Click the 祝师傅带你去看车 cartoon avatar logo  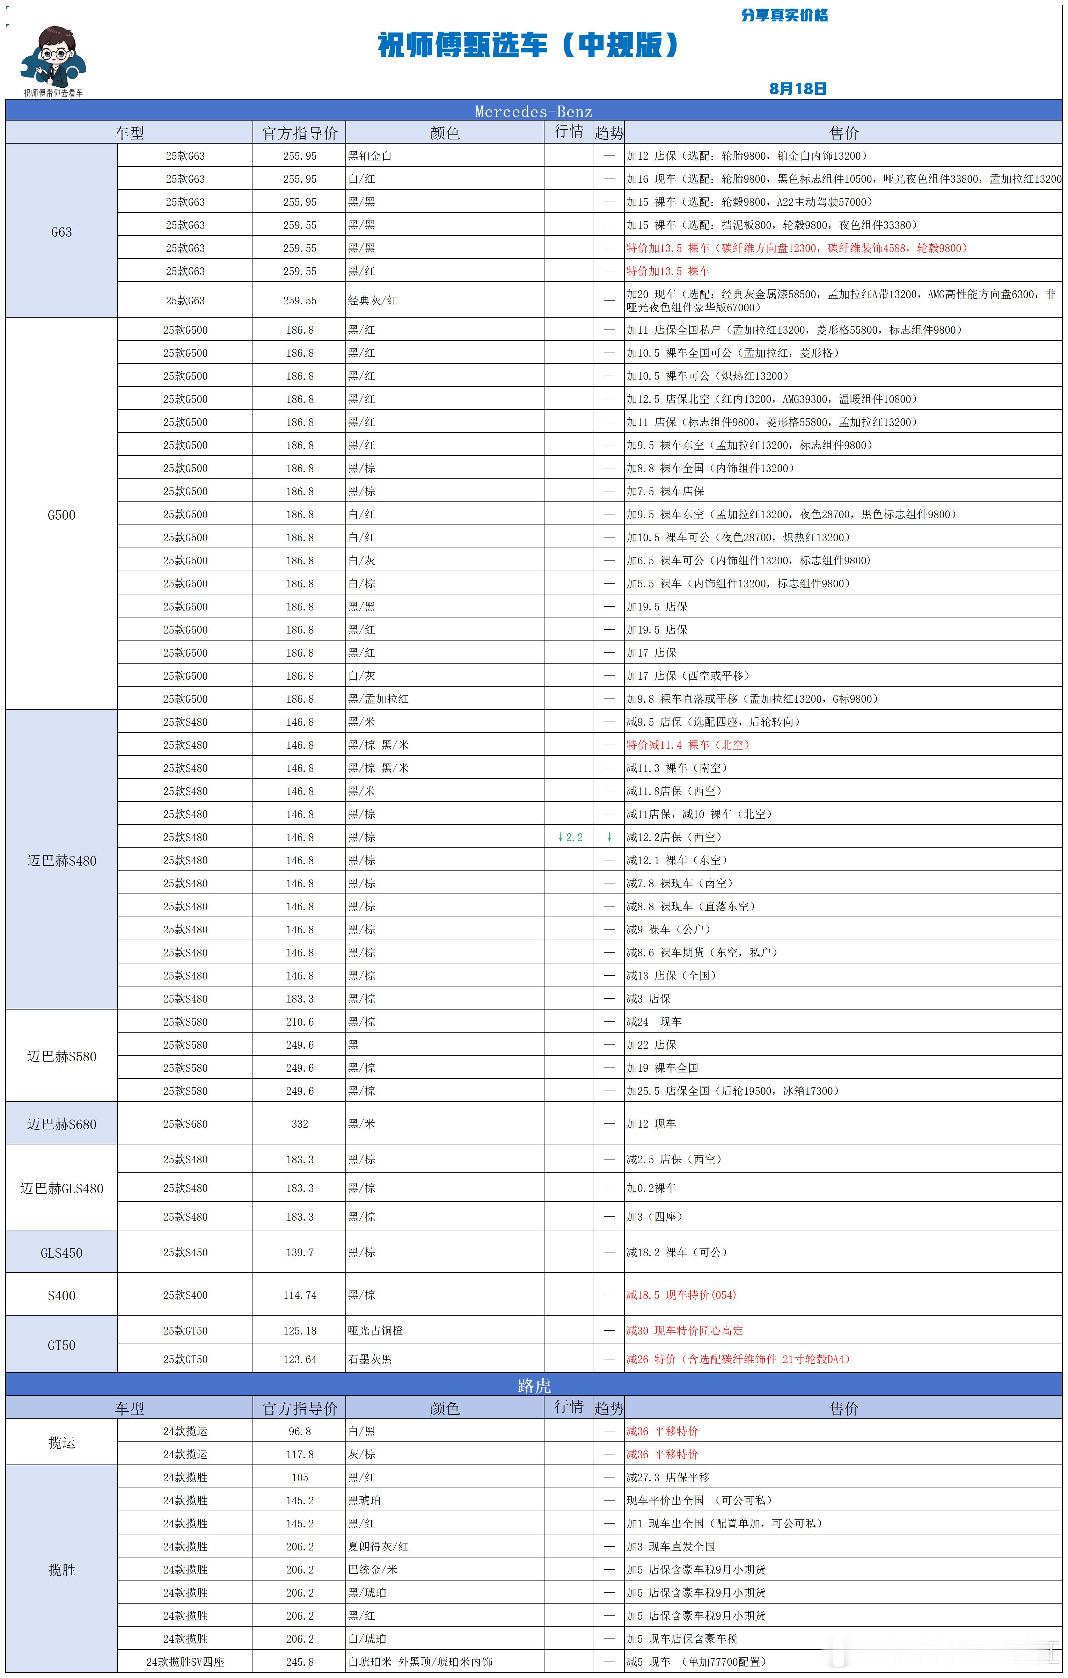(53, 61)
